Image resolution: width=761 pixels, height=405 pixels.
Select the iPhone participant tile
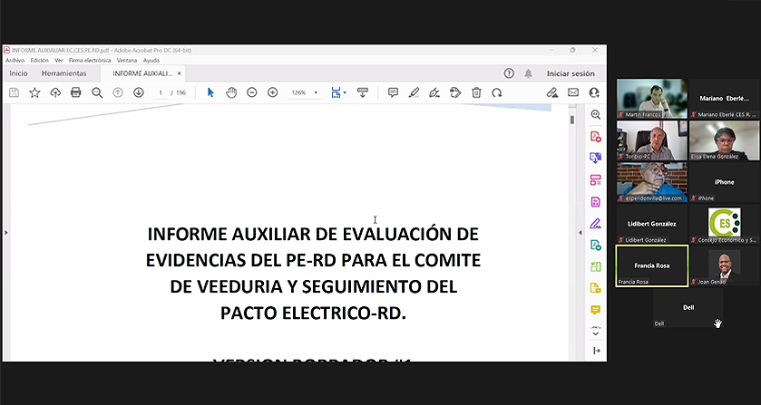pyautogui.click(x=724, y=182)
